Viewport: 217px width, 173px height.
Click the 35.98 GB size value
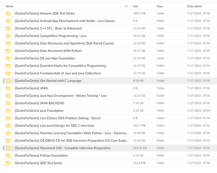coord(139,133)
